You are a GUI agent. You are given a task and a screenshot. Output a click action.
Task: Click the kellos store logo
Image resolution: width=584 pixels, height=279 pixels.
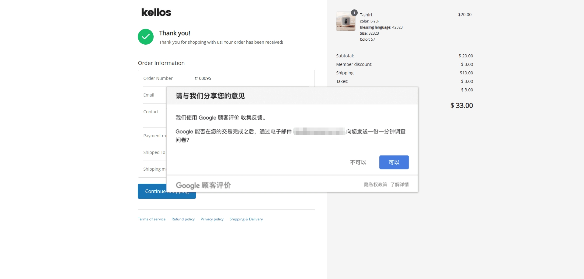[156, 12]
